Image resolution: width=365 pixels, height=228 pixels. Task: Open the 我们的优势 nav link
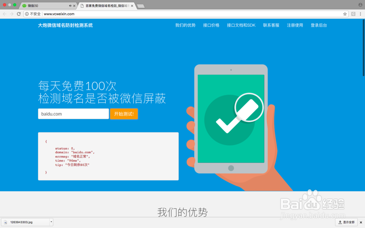coord(185,25)
